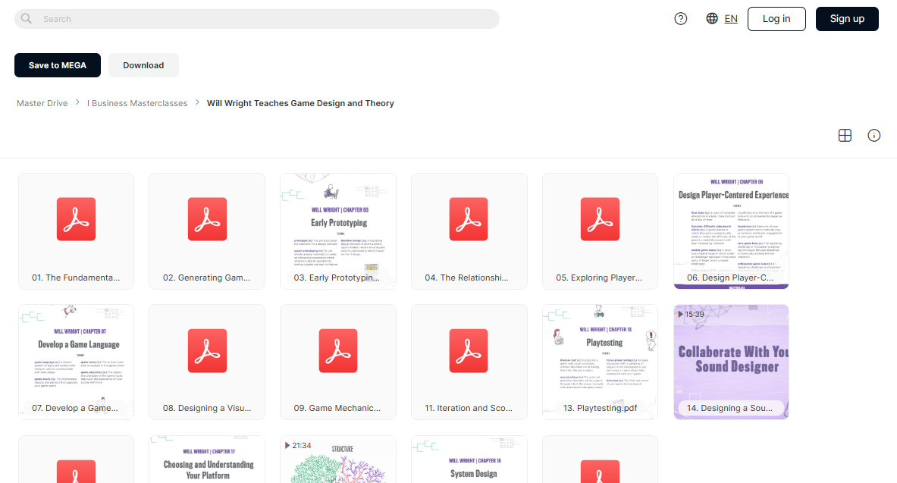This screenshot has height=483, width=897.
Task: Open the Chapter 18 System Design thumbnail
Action: point(469,459)
